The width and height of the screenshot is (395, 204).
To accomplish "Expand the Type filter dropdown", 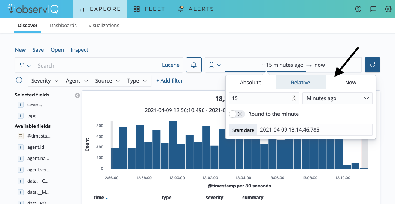I will click(137, 81).
